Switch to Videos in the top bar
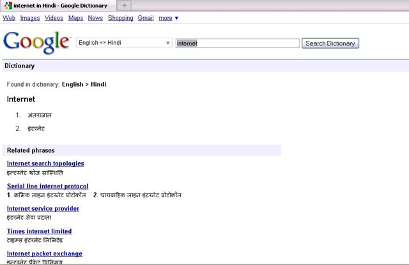The height and width of the screenshot is (265, 409). 54,18
